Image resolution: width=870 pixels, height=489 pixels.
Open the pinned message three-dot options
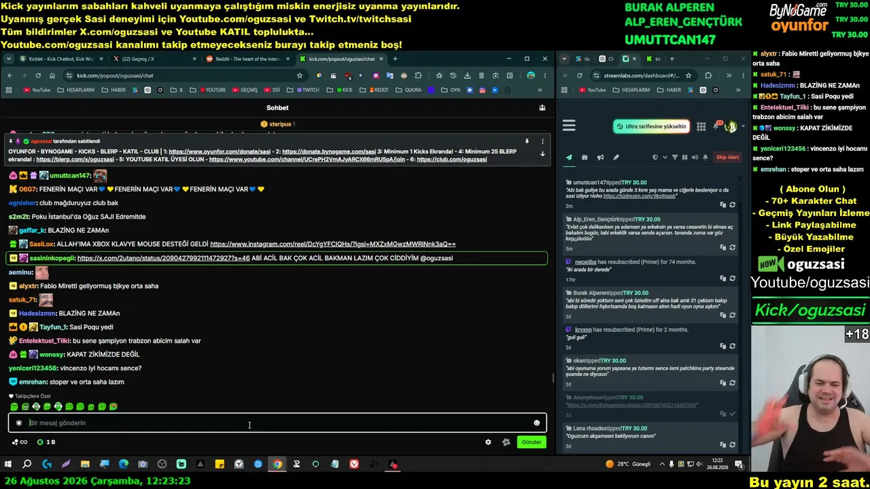click(542, 141)
